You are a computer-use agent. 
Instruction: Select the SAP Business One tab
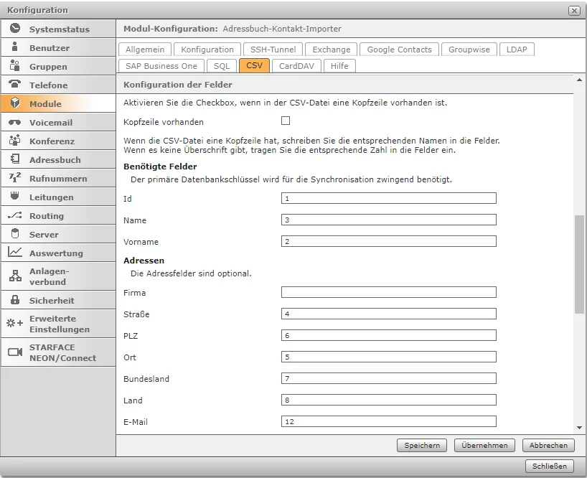point(161,66)
